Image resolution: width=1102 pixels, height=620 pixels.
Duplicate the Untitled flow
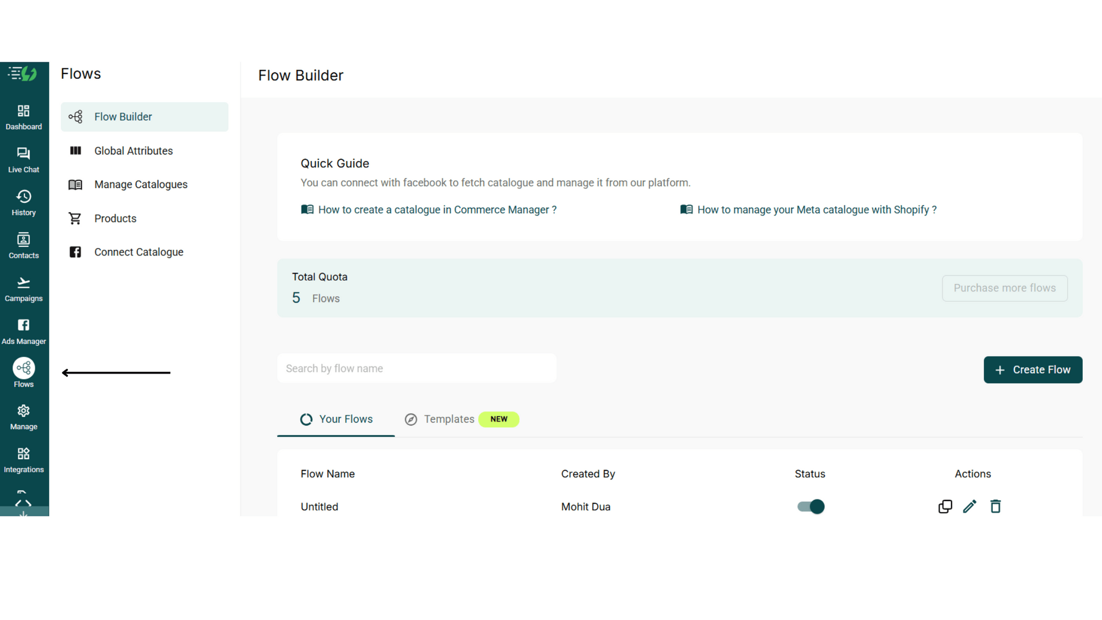tap(945, 506)
